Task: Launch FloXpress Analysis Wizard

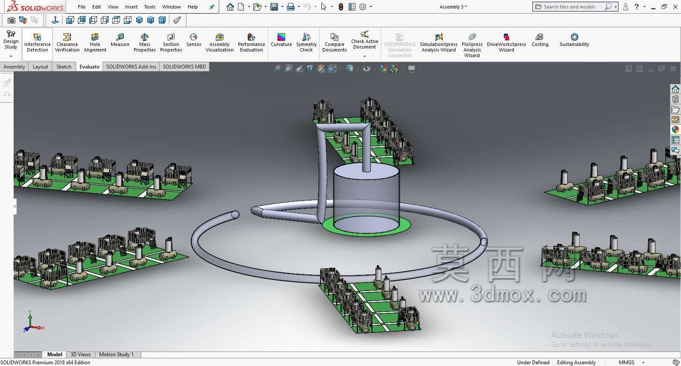Action: 472,45
